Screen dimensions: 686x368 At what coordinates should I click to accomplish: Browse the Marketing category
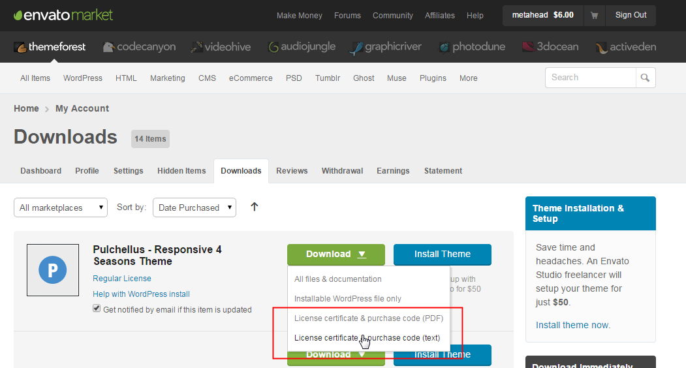pos(168,78)
